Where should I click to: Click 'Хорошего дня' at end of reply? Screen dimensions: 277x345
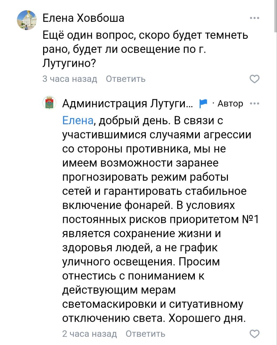point(207,319)
